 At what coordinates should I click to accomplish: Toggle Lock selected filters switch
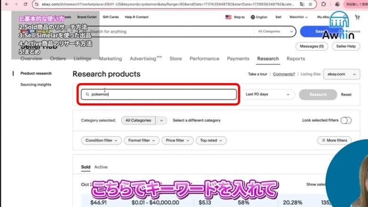pos(346,120)
